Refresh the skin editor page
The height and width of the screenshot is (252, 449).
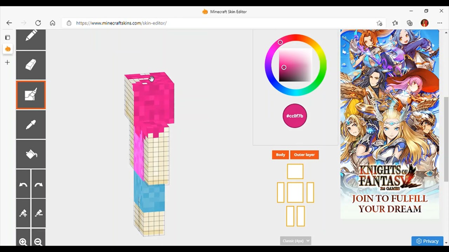(x=38, y=23)
